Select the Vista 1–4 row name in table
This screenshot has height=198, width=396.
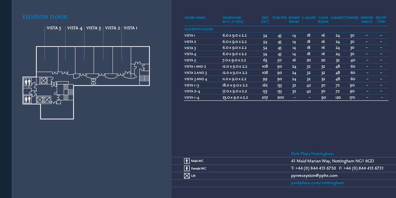[x=192, y=98]
